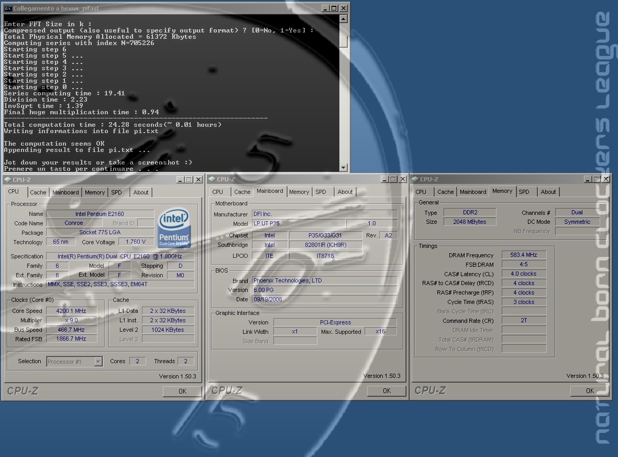618x457 pixels.
Task: Click the Bus Speed value 466.7 MHz
Action: coord(71,330)
